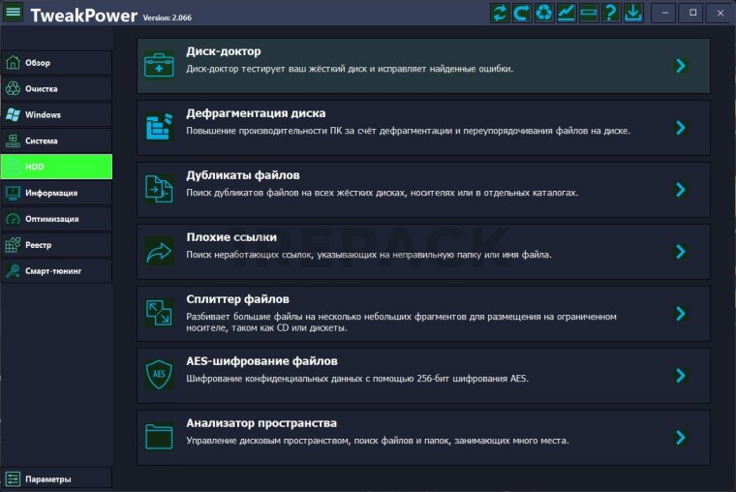Click the horizontal bar toolbar icon

tap(589, 13)
